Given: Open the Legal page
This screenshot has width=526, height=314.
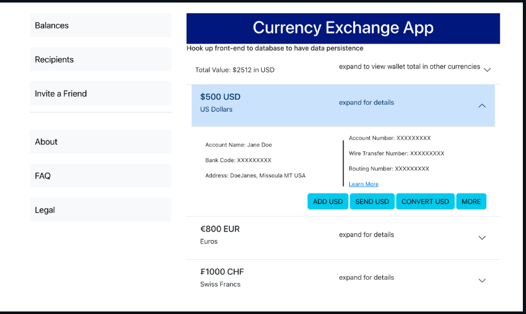Looking at the screenshot, I should (100, 210).
